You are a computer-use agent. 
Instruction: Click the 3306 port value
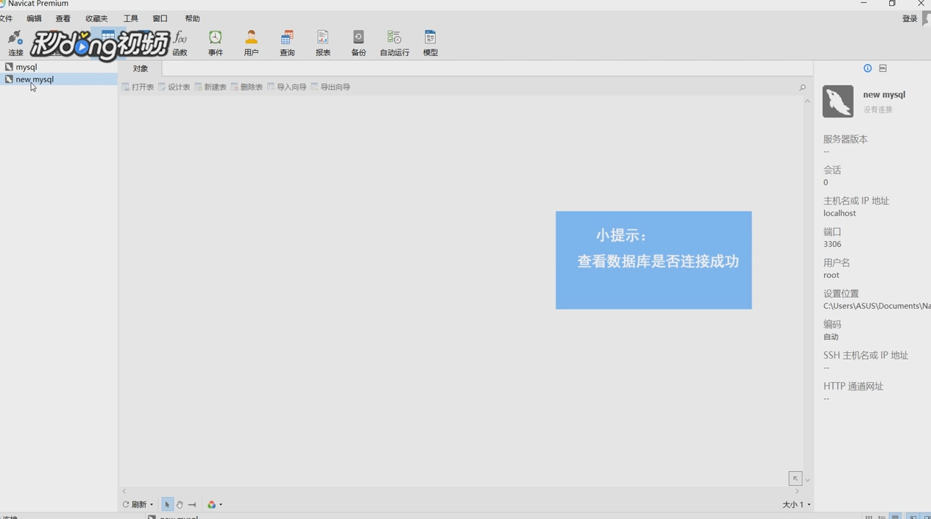[832, 244]
